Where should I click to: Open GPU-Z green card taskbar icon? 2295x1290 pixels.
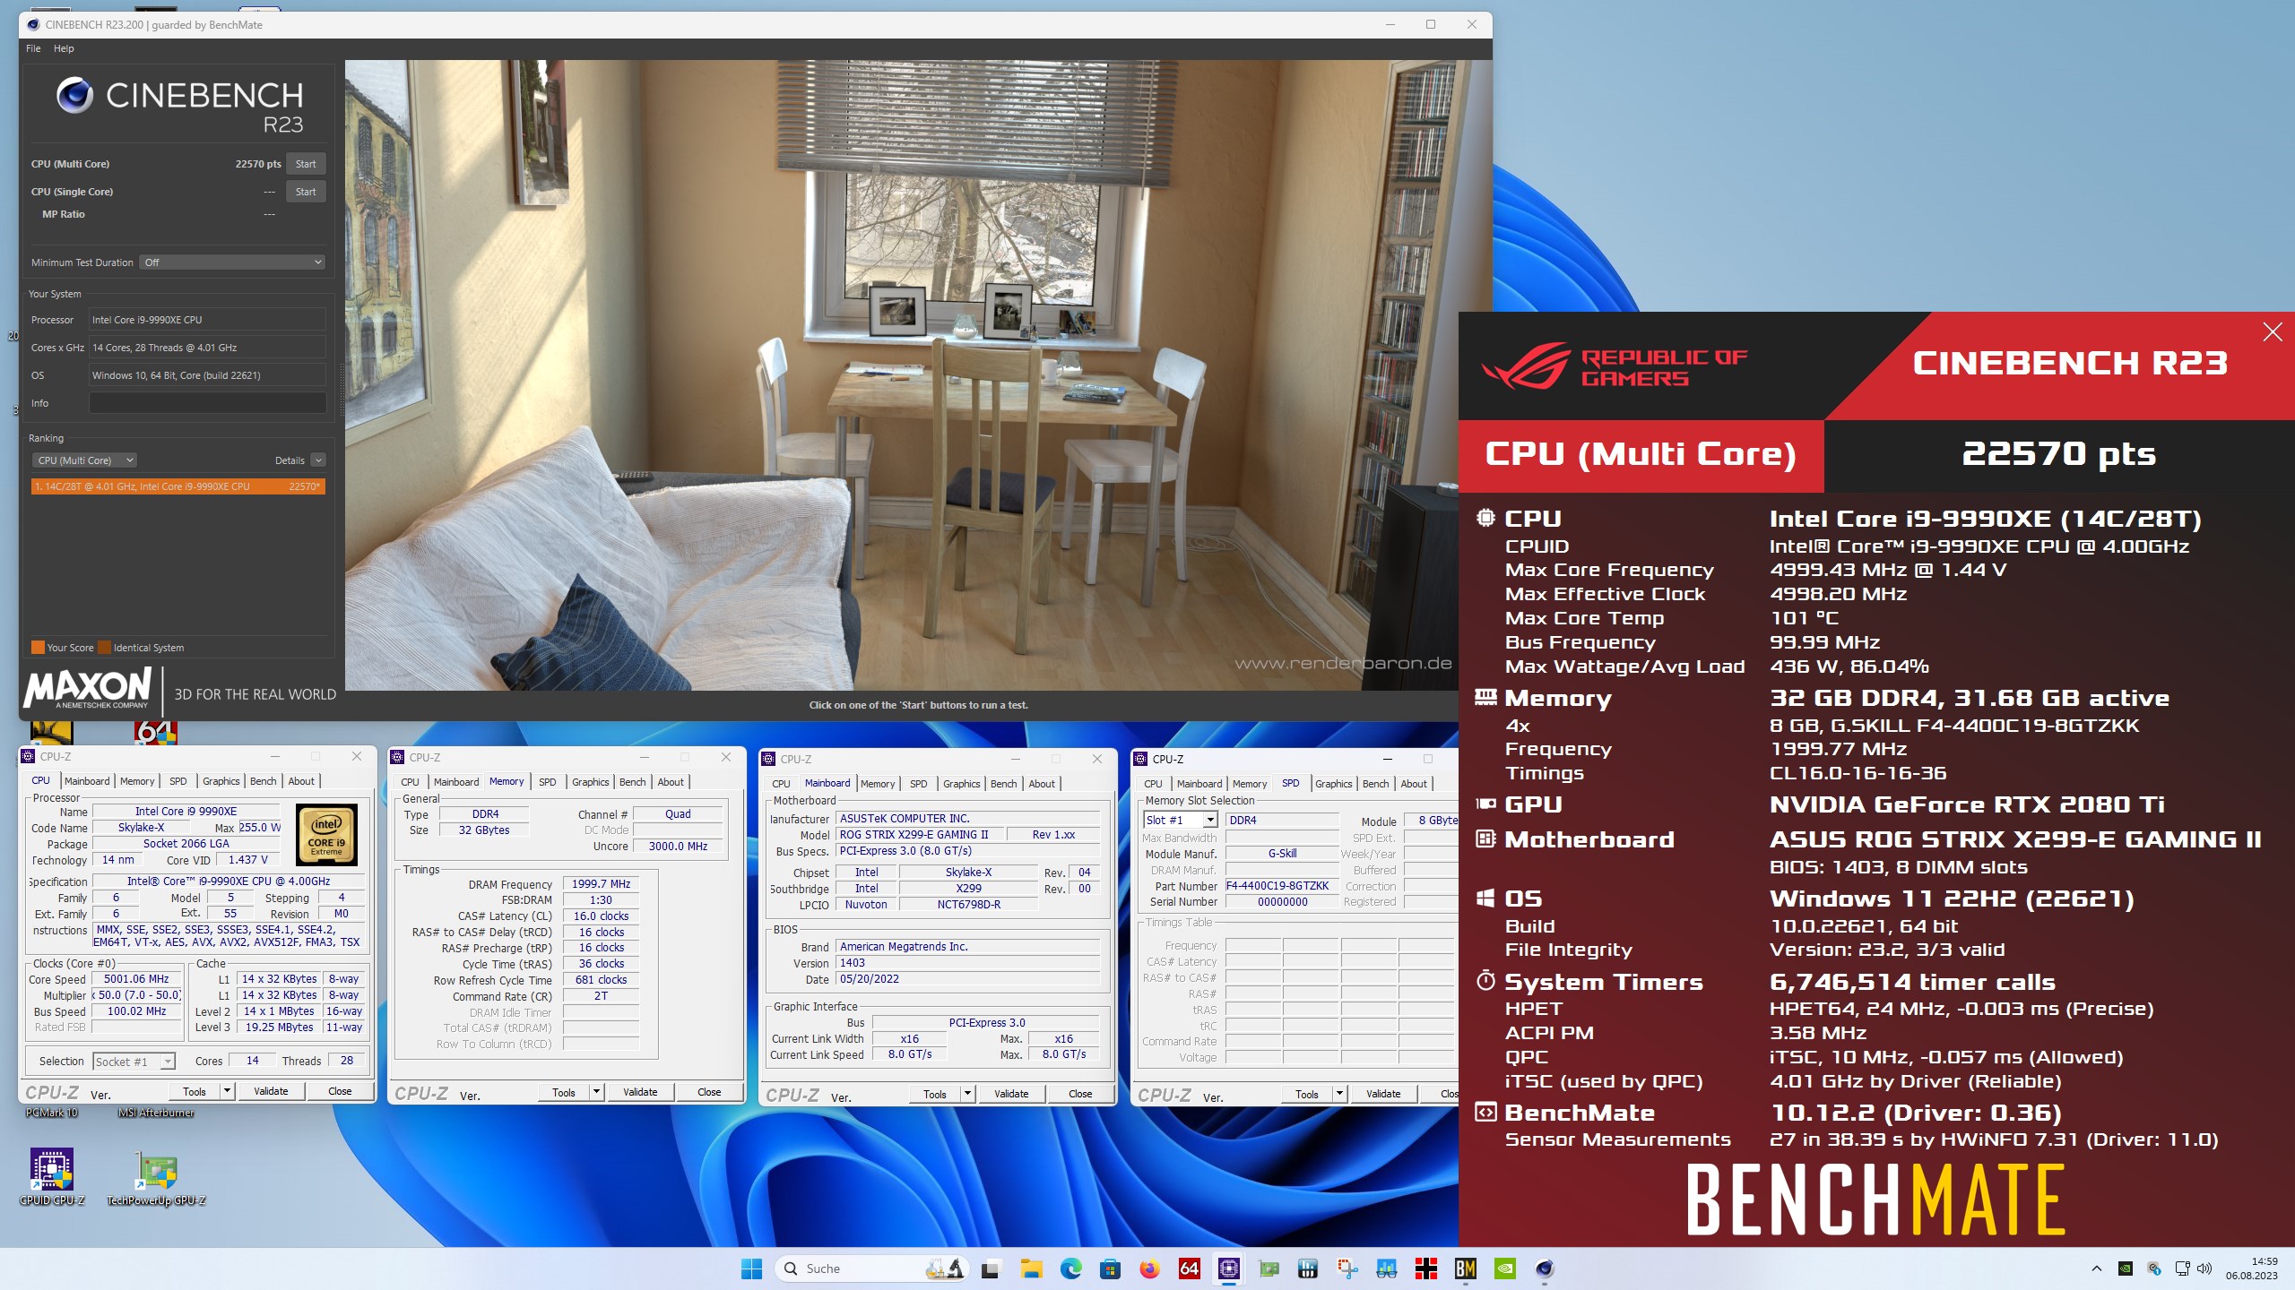click(x=1268, y=1268)
